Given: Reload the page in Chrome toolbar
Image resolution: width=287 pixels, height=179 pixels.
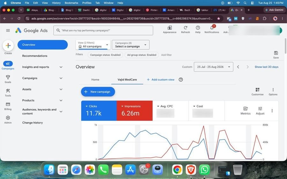Looking at the screenshot, I should click(19, 18).
